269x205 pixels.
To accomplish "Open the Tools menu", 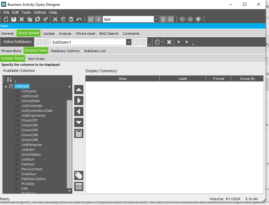I will [26, 12].
